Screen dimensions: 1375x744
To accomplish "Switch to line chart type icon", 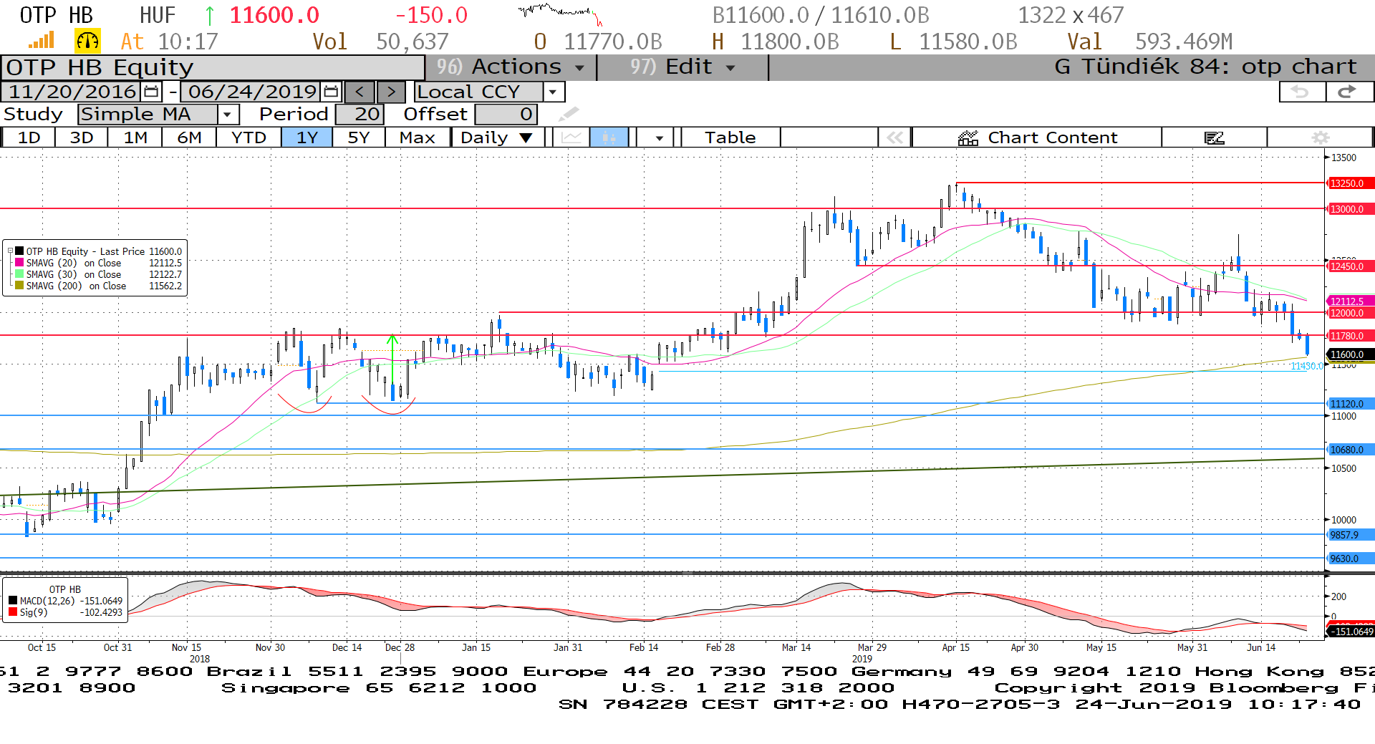I will point(571,137).
